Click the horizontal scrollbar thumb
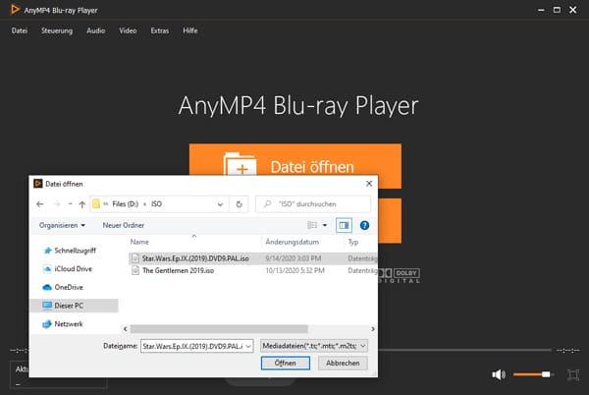589x395 pixels. 219,329
